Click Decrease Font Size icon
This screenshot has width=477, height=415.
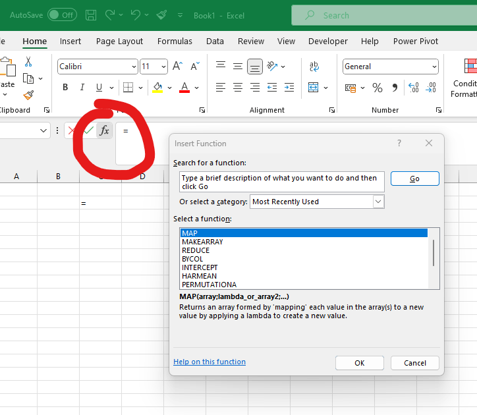195,66
